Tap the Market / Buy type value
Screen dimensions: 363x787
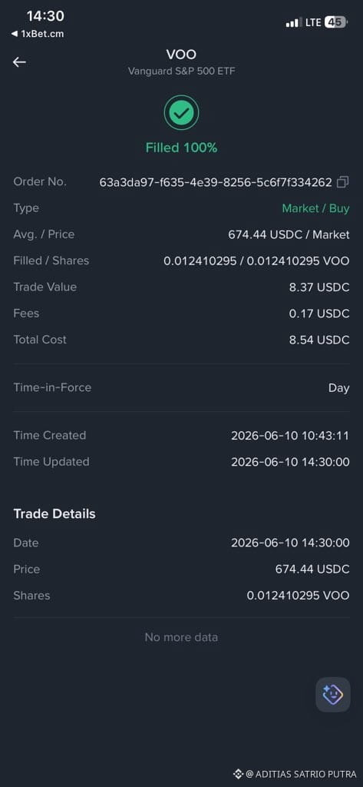(x=316, y=208)
